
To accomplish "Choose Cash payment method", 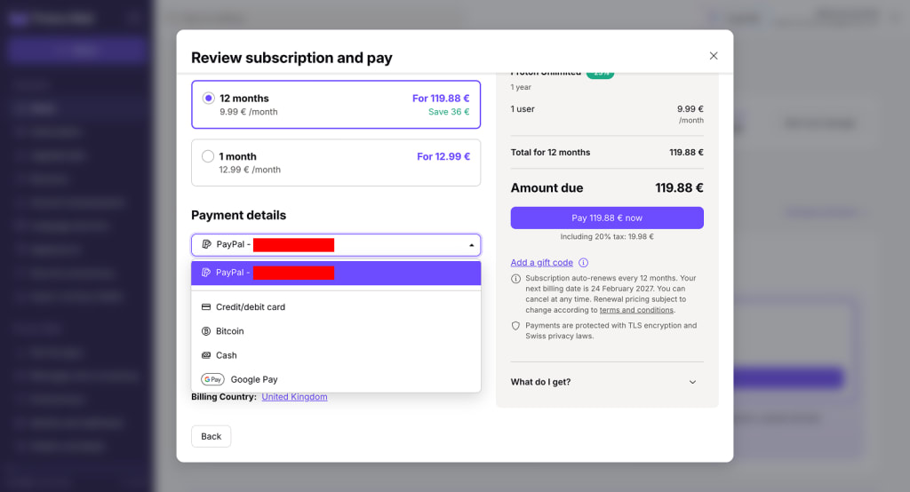I will (x=336, y=355).
